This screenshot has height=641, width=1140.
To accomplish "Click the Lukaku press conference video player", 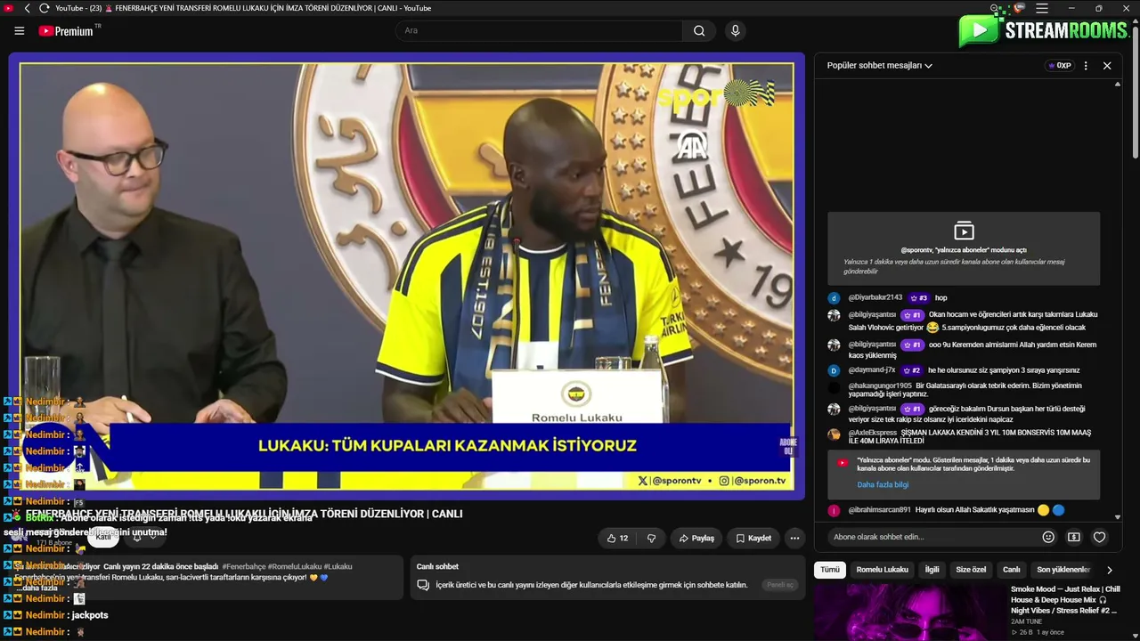I will click(x=406, y=276).
